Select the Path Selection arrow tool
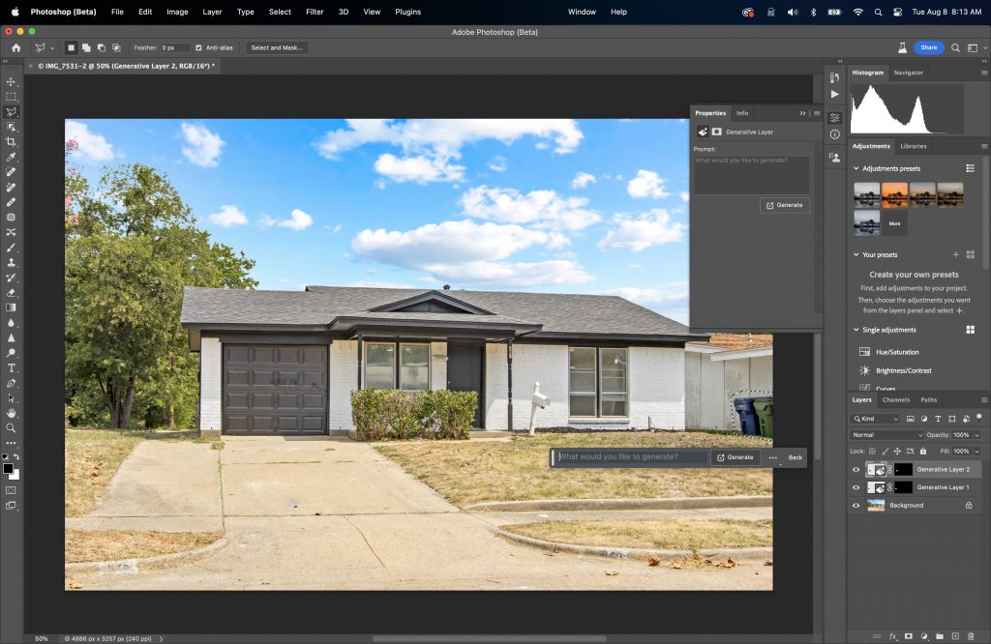 click(x=11, y=398)
